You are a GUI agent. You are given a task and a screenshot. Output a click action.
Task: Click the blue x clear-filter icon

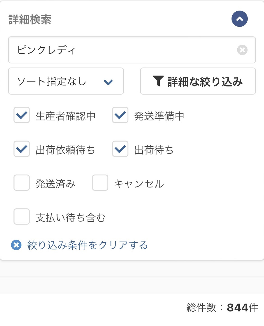[16, 245]
